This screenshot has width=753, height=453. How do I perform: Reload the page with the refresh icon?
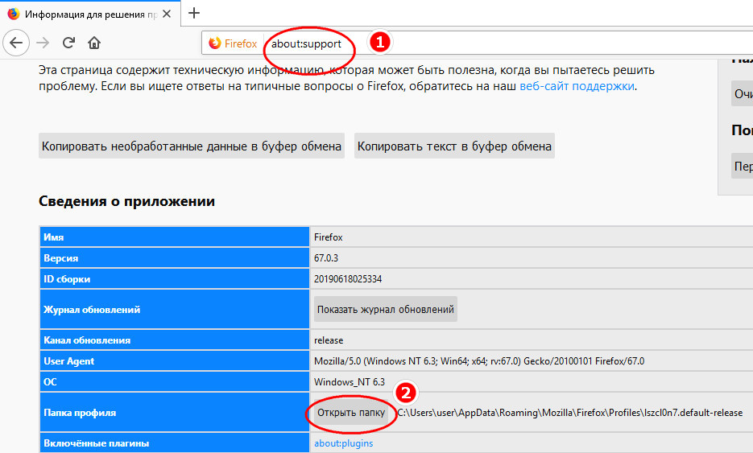click(x=68, y=43)
